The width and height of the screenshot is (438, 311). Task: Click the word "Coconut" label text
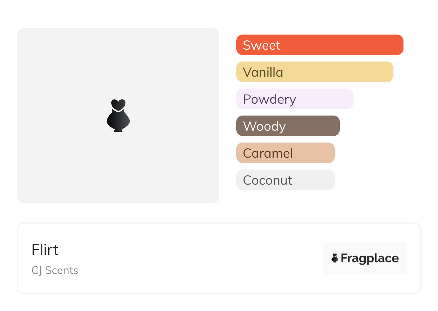(268, 180)
